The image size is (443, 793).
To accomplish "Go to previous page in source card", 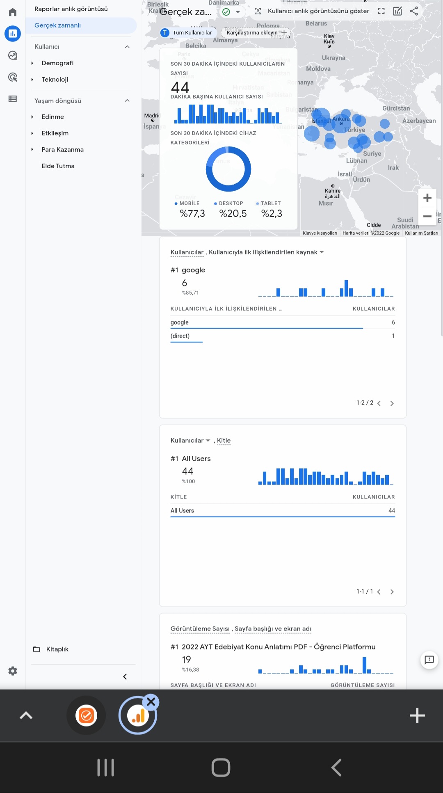I will (379, 403).
